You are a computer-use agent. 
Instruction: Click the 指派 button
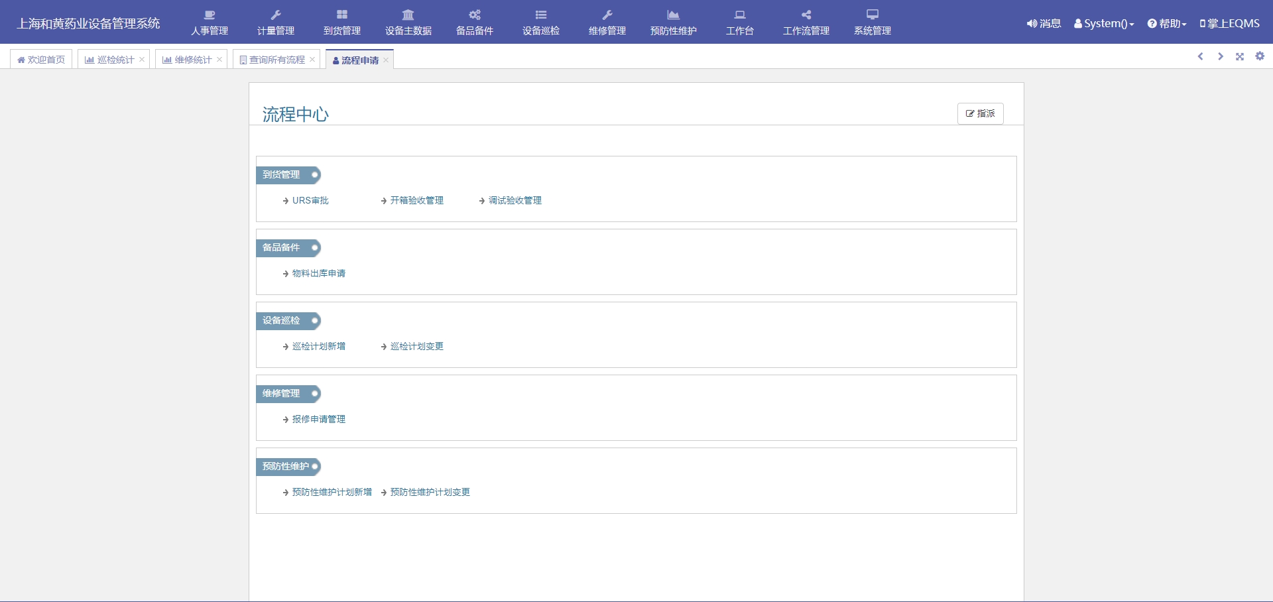[980, 113]
